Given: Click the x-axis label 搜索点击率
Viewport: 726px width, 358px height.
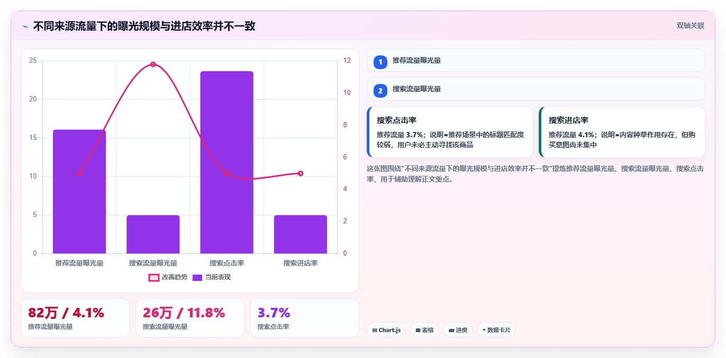Looking at the screenshot, I should 226,263.
